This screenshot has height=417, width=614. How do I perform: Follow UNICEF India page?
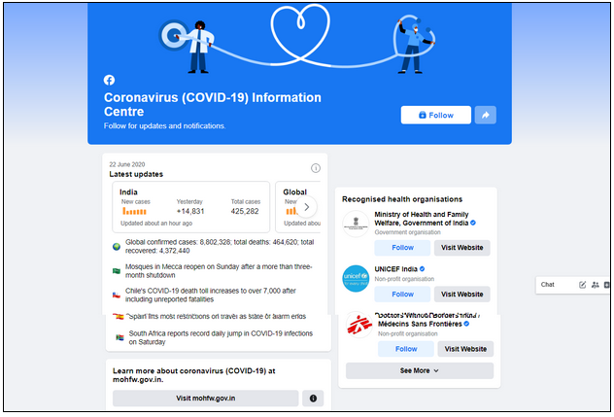click(402, 295)
